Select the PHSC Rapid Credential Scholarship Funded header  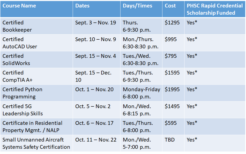click(x=214, y=9)
